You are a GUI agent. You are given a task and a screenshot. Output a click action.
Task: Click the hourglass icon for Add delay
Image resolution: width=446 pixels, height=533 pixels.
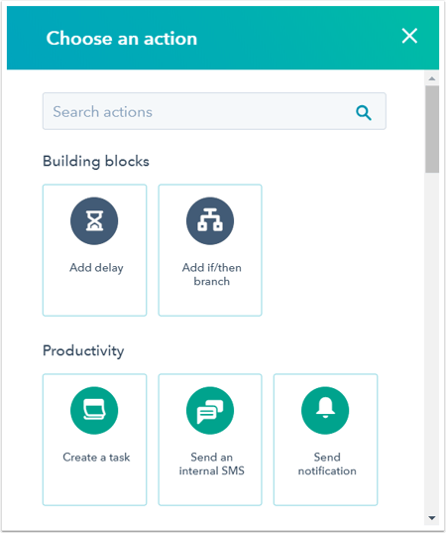point(94,221)
